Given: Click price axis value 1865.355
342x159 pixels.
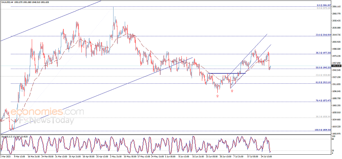Looking at the screenshot, I should coord(336,106).
